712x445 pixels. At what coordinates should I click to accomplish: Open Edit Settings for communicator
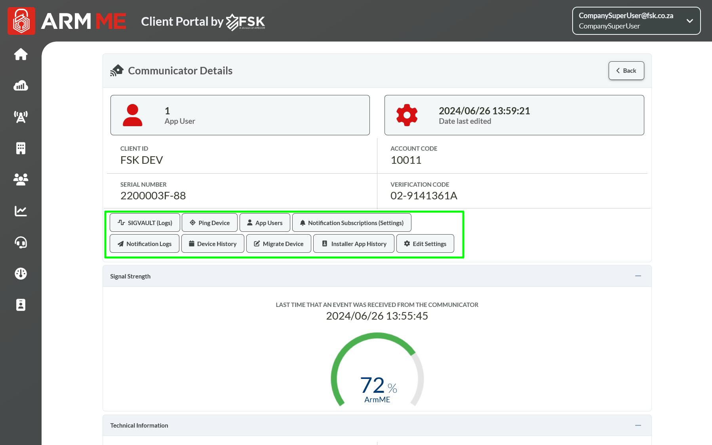coord(425,244)
